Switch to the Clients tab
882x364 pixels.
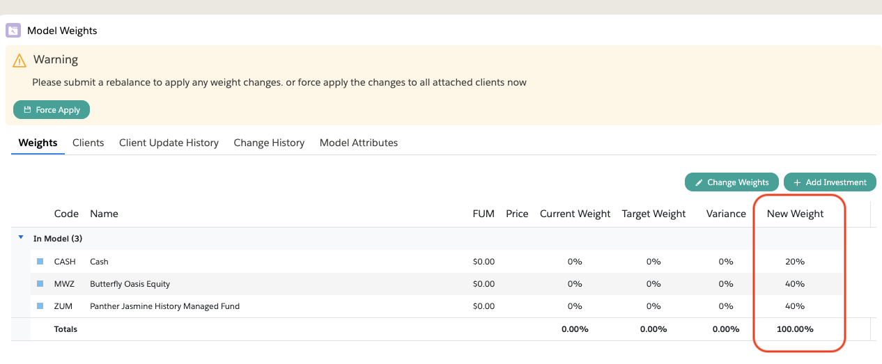88,143
